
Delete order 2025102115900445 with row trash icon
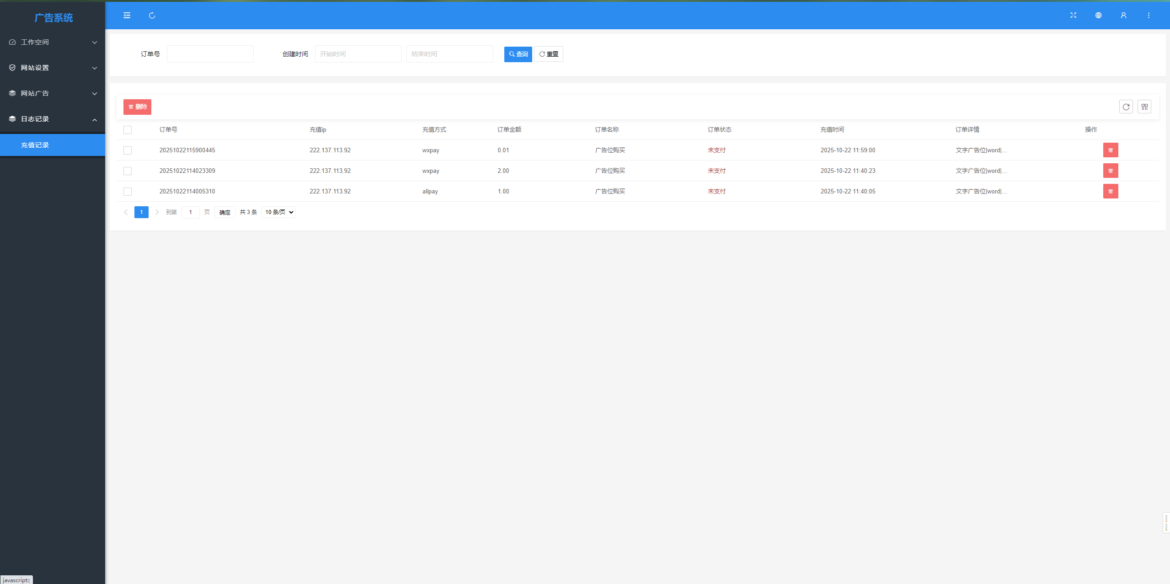(1110, 150)
